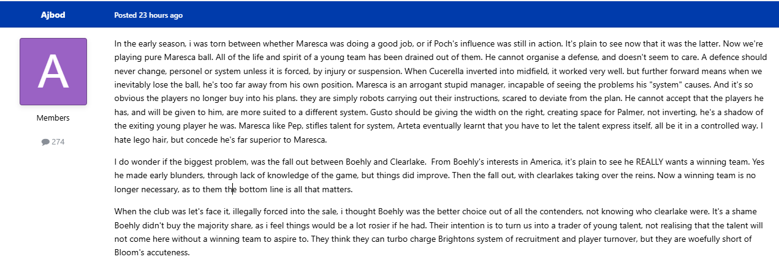The height and width of the screenshot is (262, 779).
Task: Click the Members group label
Action: pos(53,118)
